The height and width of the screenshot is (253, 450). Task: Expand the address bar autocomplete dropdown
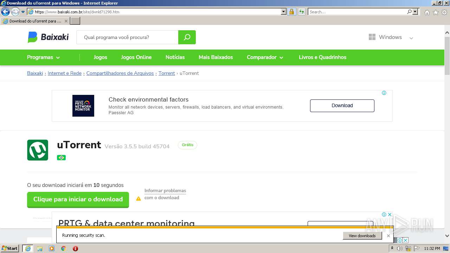[284, 12]
